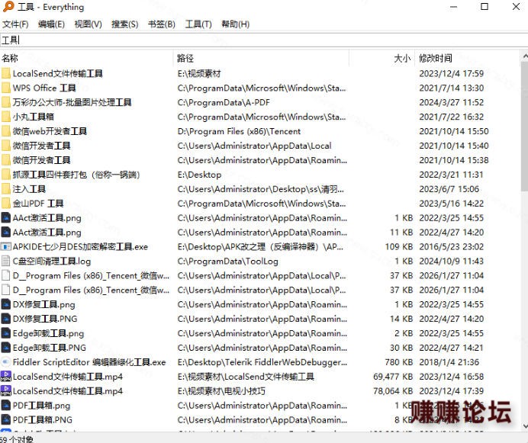This screenshot has width=528, height=443.
Task: Select the 小丸工具箱 folder name
Action: pos(34,117)
